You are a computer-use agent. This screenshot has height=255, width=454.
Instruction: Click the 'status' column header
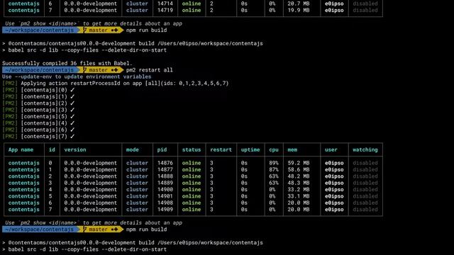click(192, 149)
